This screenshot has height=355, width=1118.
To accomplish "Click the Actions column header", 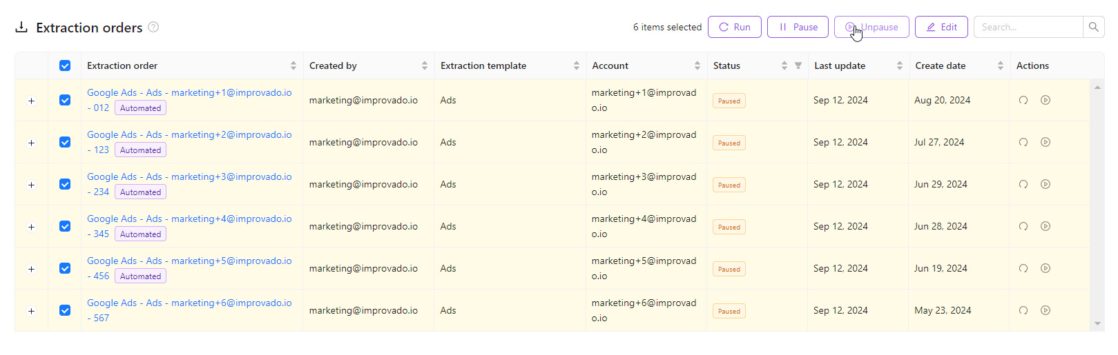I will tap(1032, 65).
